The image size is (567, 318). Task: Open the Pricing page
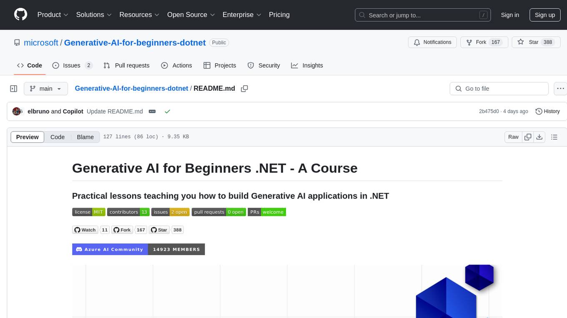point(279,15)
